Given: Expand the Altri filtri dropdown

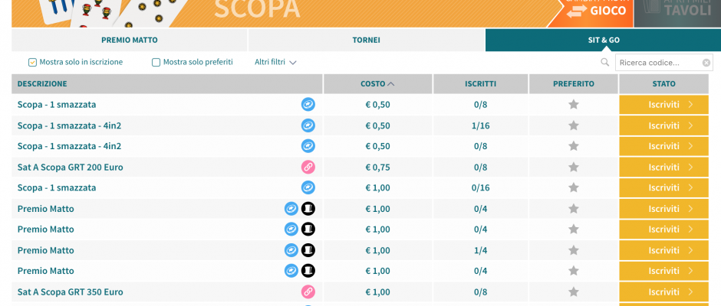Looking at the screenshot, I should pos(275,62).
